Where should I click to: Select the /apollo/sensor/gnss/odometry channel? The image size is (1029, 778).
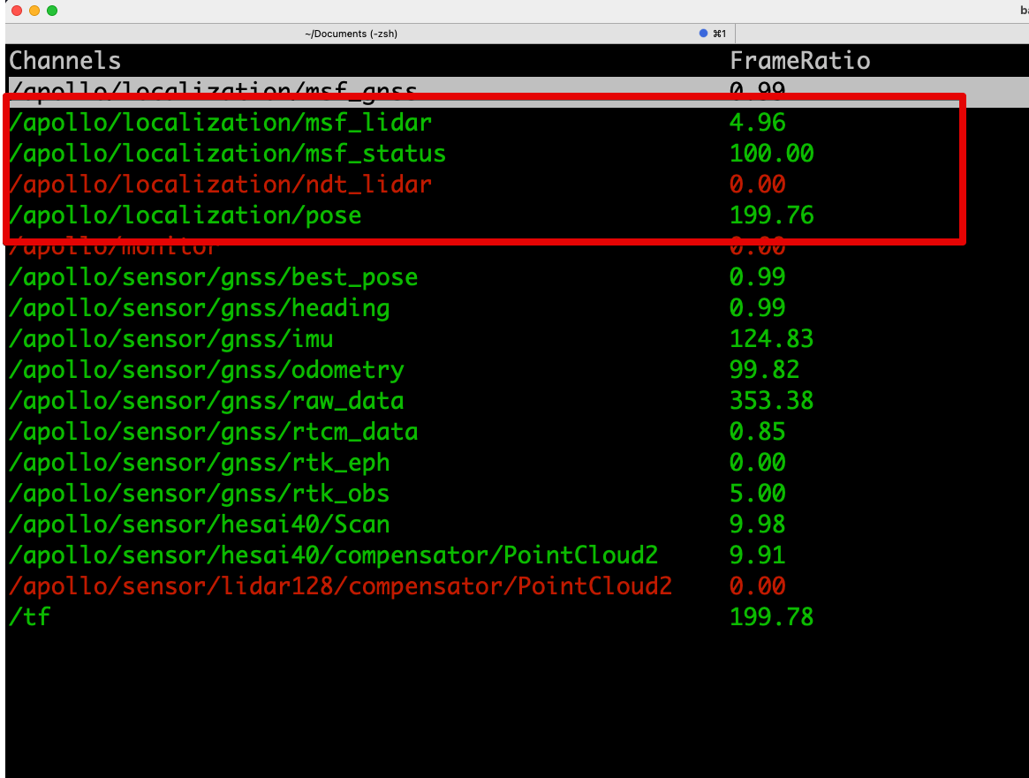tap(206, 370)
